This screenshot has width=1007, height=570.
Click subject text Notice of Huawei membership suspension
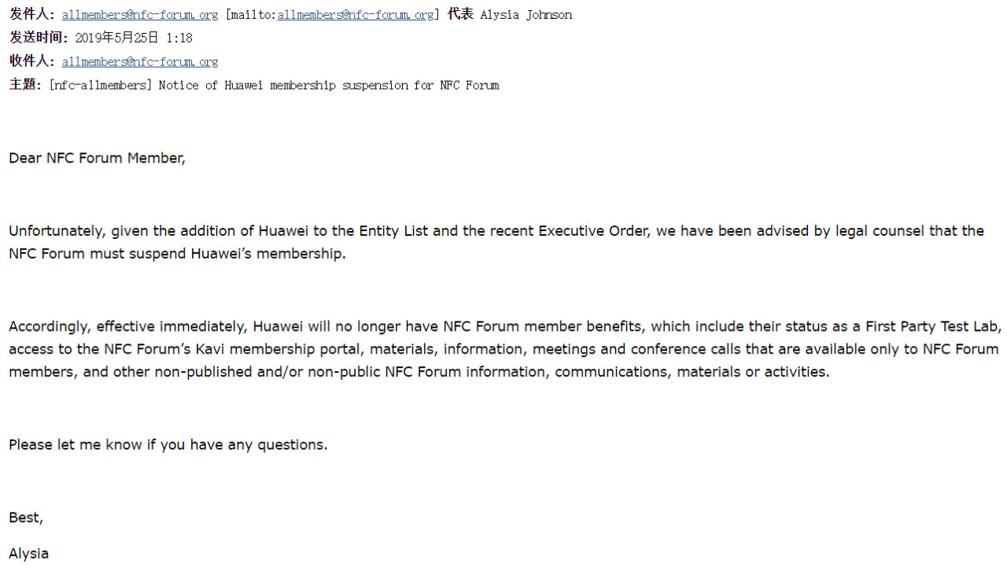pos(283,85)
